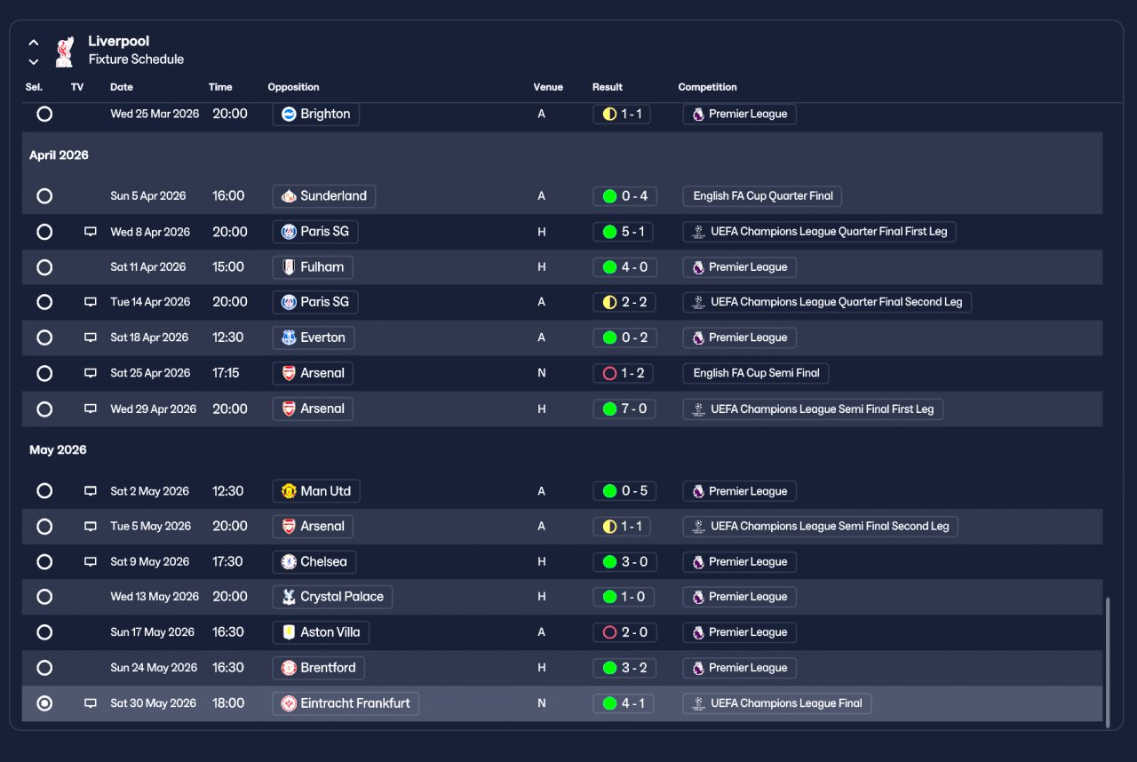Image resolution: width=1137 pixels, height=762 pixels.
Task: Select the Aston Villa fixture radio button
Action: tap(44, 632)
